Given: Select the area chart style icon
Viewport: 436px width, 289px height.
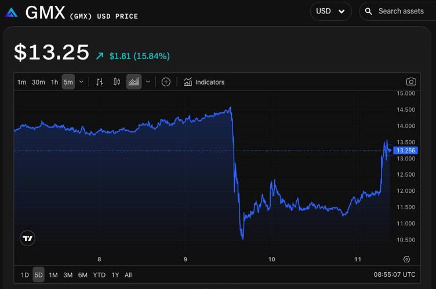Looking at the screenshot, I should pos(134,82).
